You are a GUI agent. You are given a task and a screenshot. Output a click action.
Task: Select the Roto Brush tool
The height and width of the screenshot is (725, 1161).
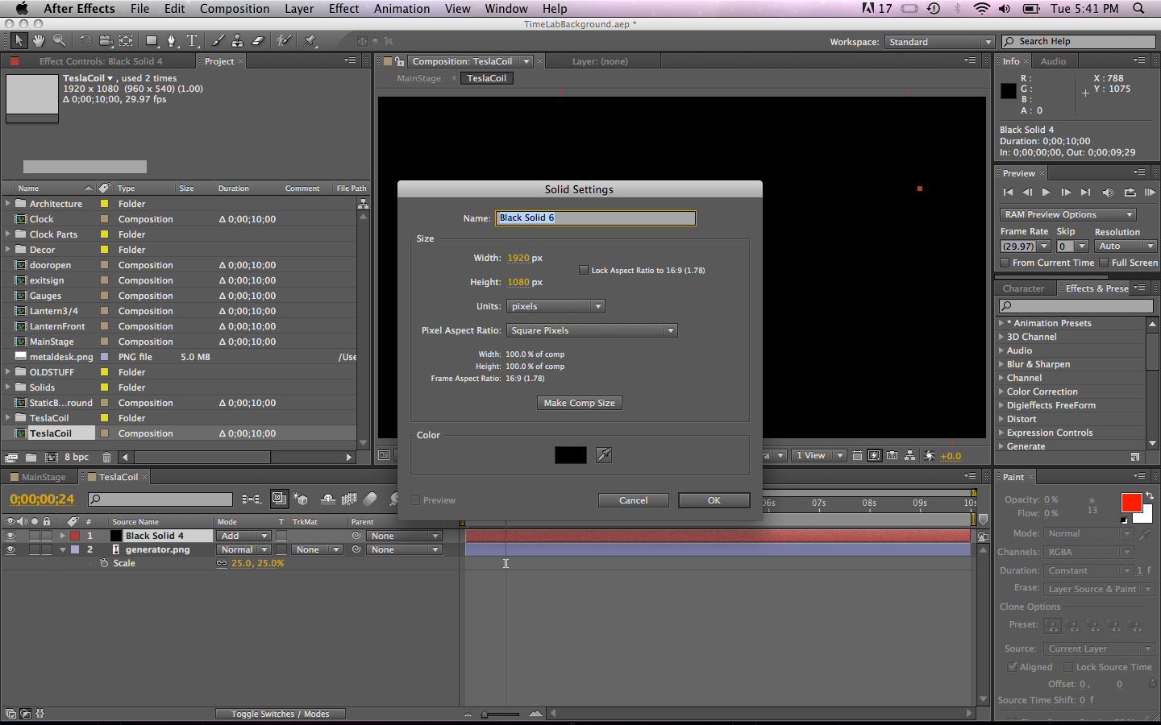(x=283, y=40)
